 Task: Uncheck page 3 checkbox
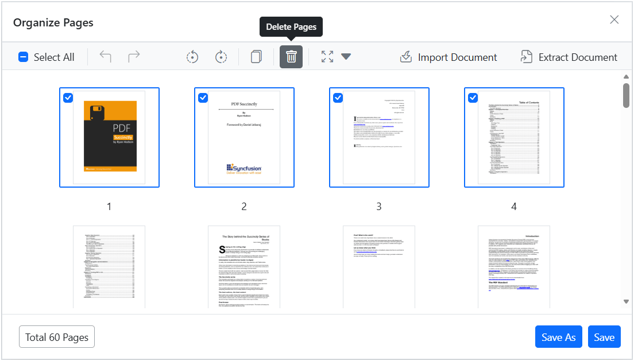pyautogui.click(x=338, y=98)
